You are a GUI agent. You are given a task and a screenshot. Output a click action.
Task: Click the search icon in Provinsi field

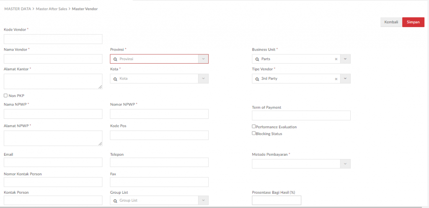115,59
